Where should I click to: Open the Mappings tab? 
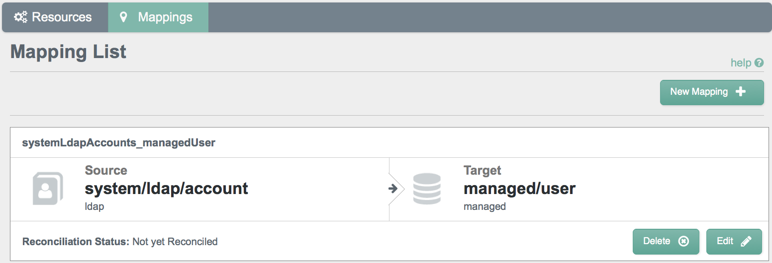(158, 17)
